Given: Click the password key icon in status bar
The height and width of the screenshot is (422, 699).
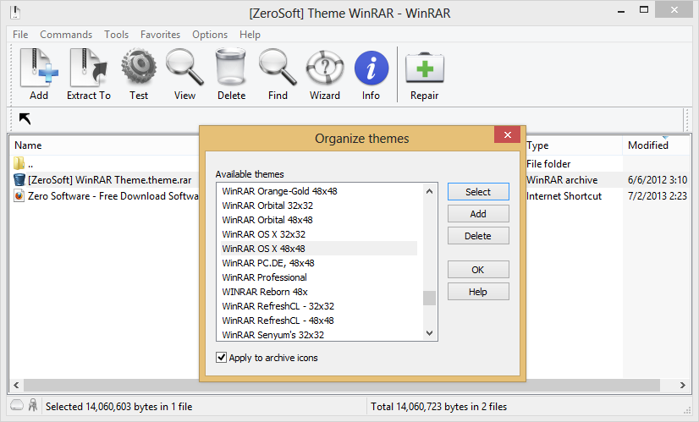Looking at the screenshot, I should coord(32,404).
